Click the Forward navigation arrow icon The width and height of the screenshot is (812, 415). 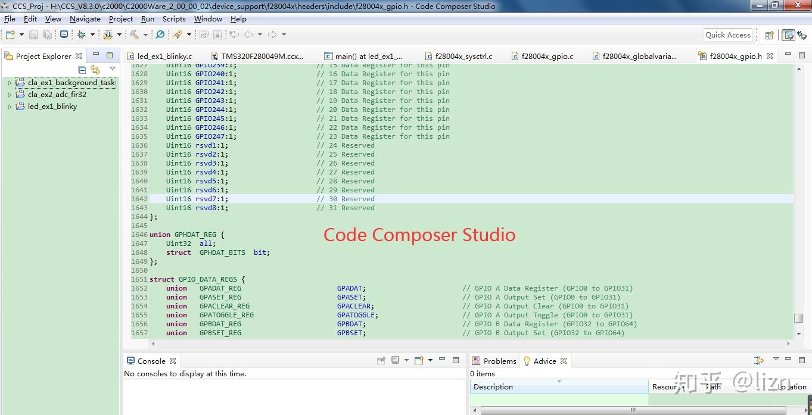tap(272, 35)
